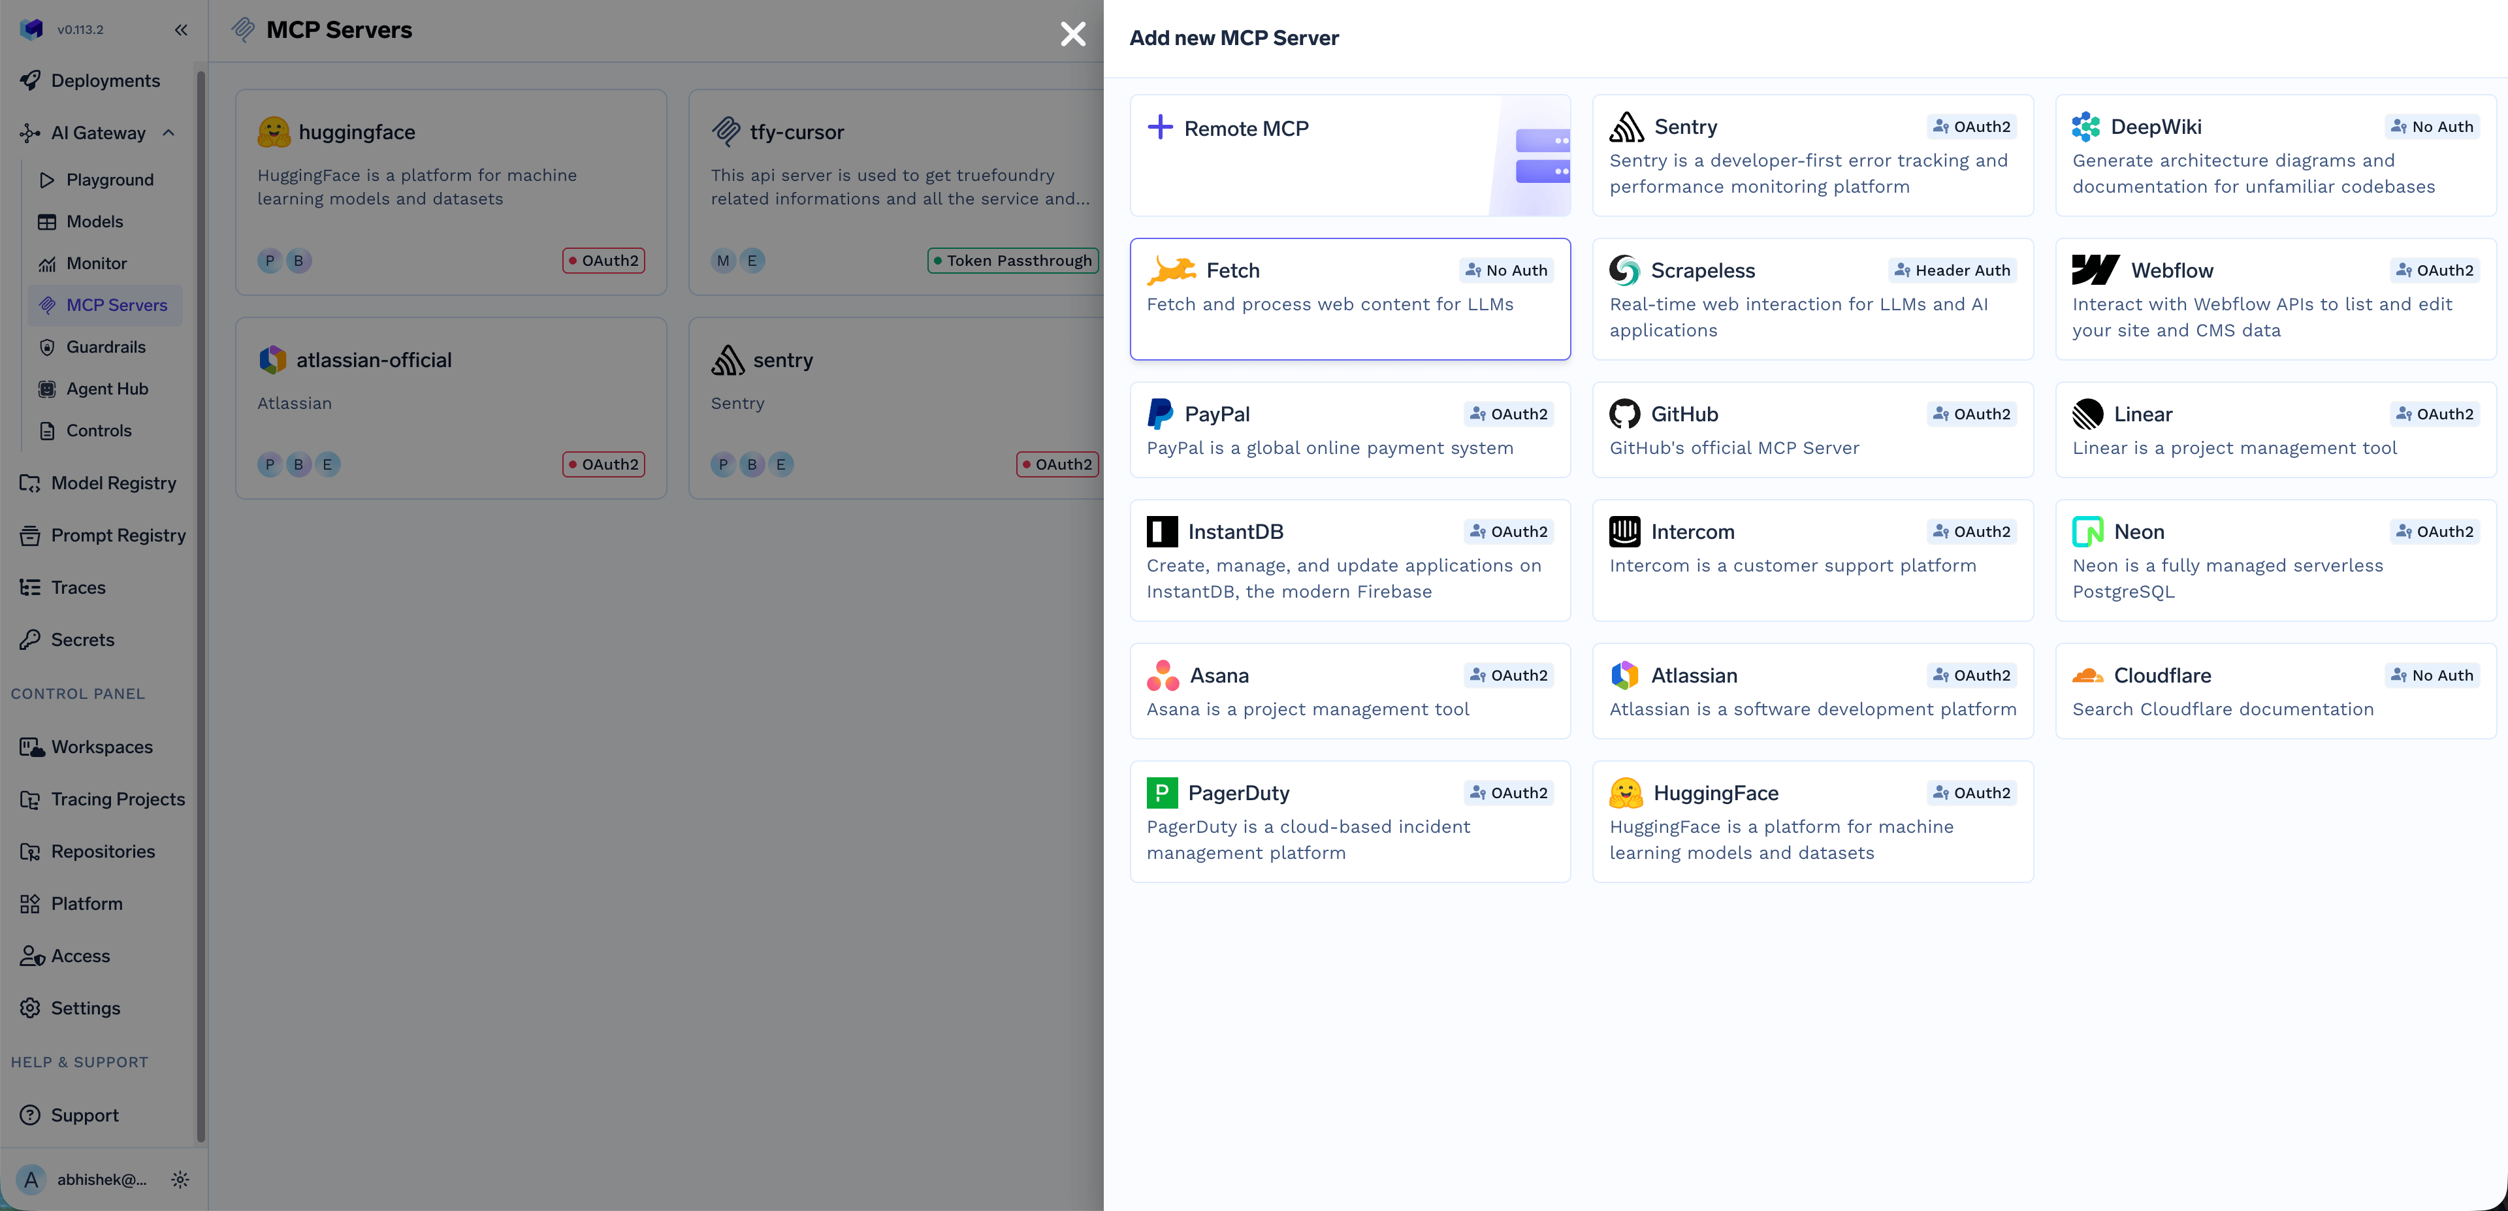Click the Remote MCP plus icon
The width and height of the screenshot is (2508, 1211).
[x=1159, y=127]
